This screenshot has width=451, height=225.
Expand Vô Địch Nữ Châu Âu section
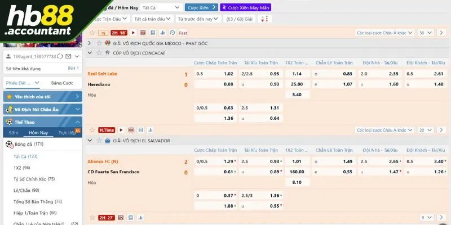click(43, 109)
